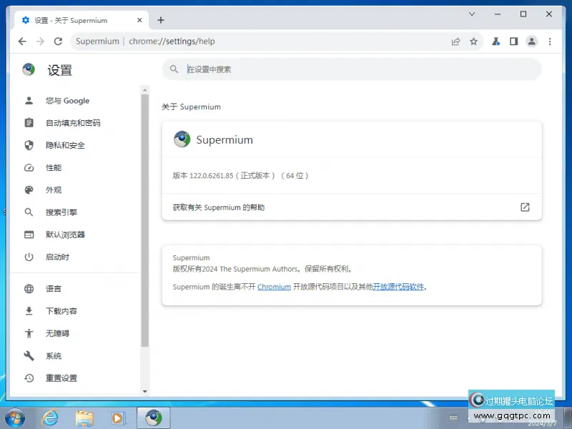Open the 开放源代码软件 link

tap(401, 286)
